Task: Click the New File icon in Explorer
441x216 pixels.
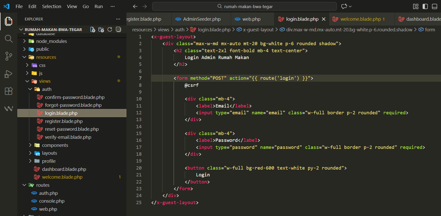Action: (x=93, y=30)
